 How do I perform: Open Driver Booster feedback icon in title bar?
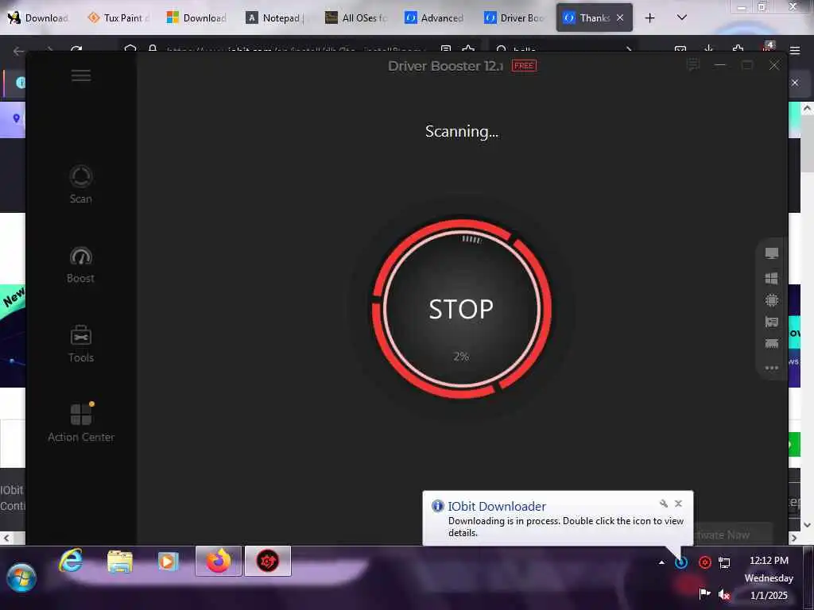coord(692,65)
